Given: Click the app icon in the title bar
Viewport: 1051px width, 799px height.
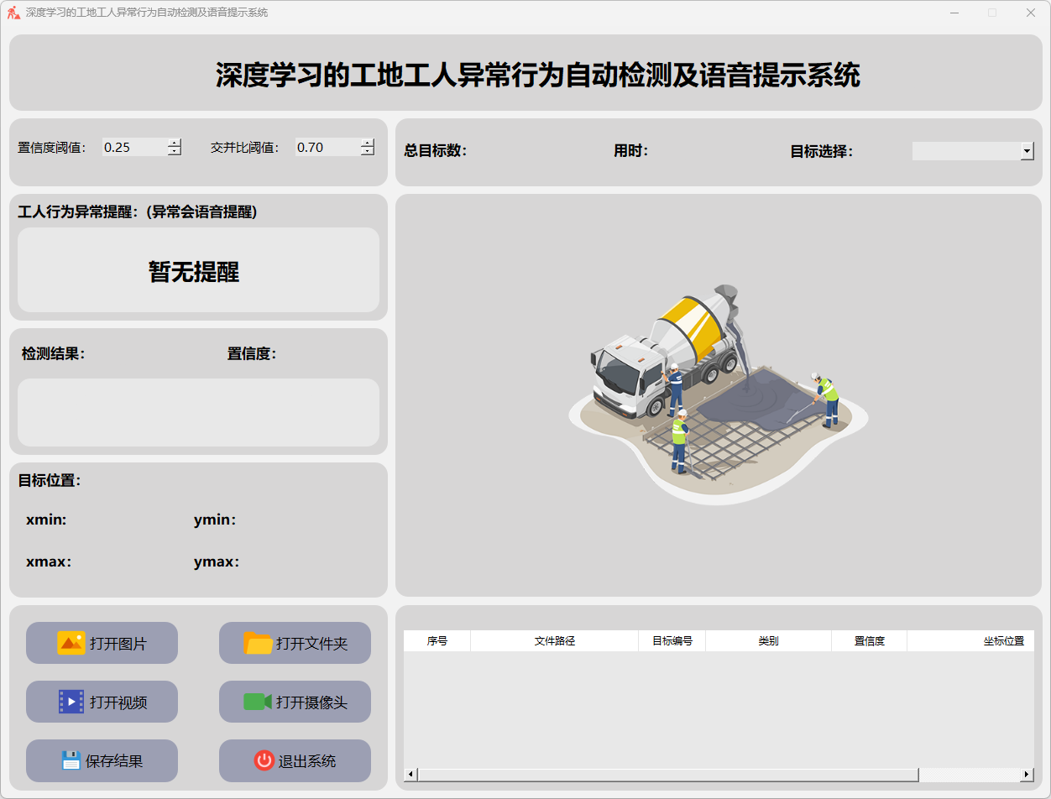Looking at the screenshot, I should (13, 13).
